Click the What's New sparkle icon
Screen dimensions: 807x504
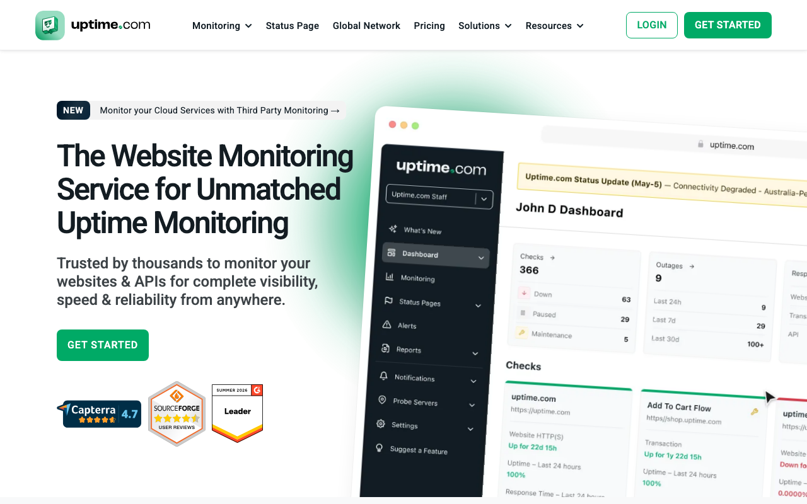click(x=393, y=229)
